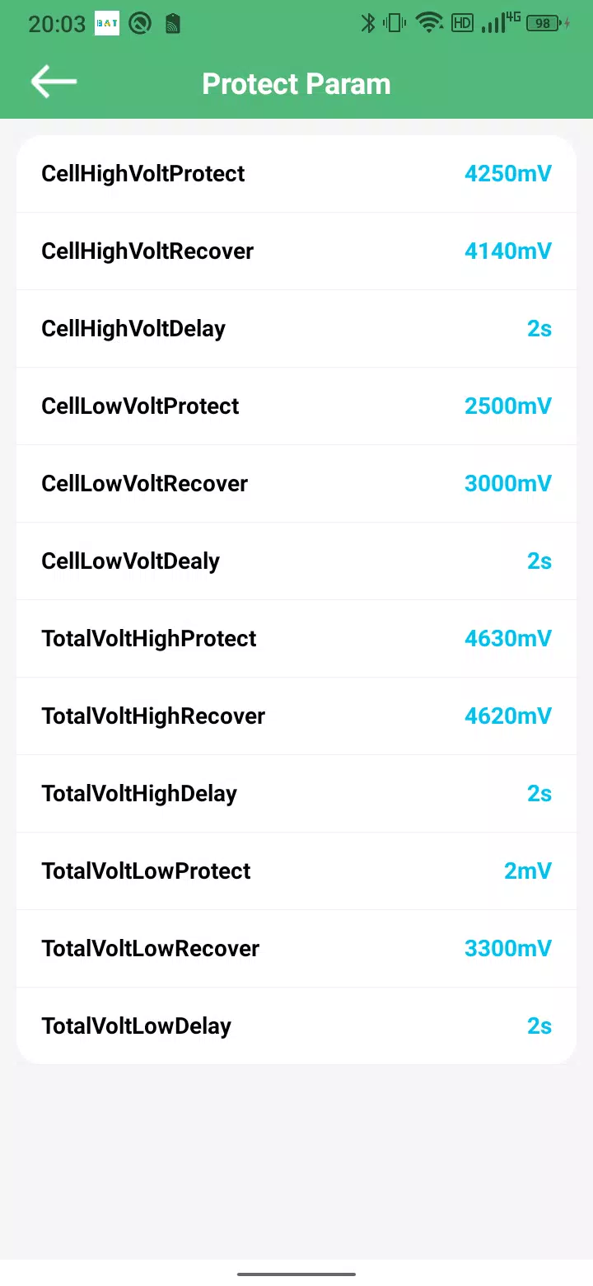Image resolution: width=593 pixels, height=1286 pixels.
Task: Edit the 4140mV CellHighVoltRecover value
Action: (508, 251)
